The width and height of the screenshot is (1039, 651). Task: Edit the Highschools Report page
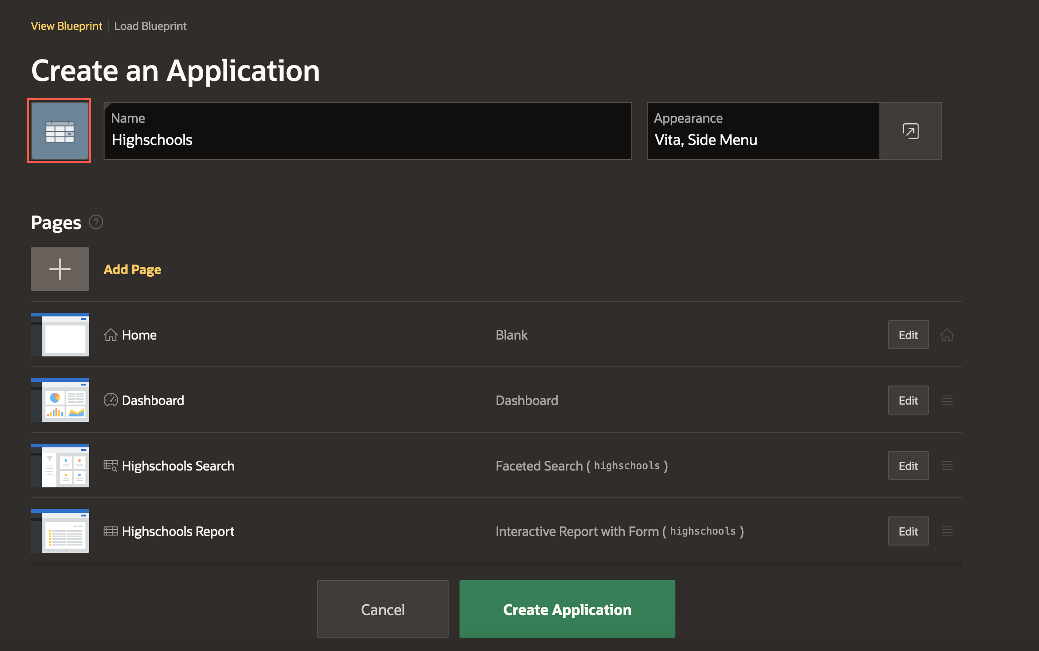coord(908,531)
